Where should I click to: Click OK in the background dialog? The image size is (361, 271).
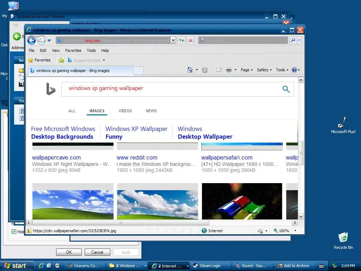[x=69, y=252]
